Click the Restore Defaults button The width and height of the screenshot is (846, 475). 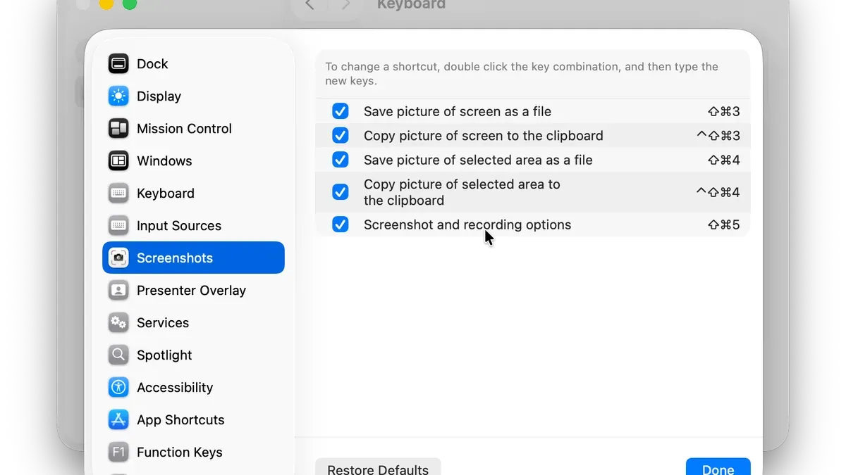(378, 467)
